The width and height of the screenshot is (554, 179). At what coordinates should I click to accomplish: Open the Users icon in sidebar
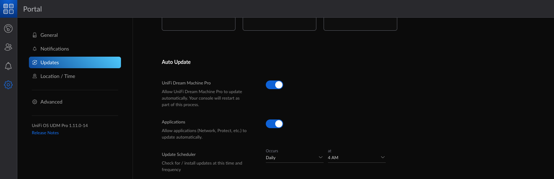8,47
